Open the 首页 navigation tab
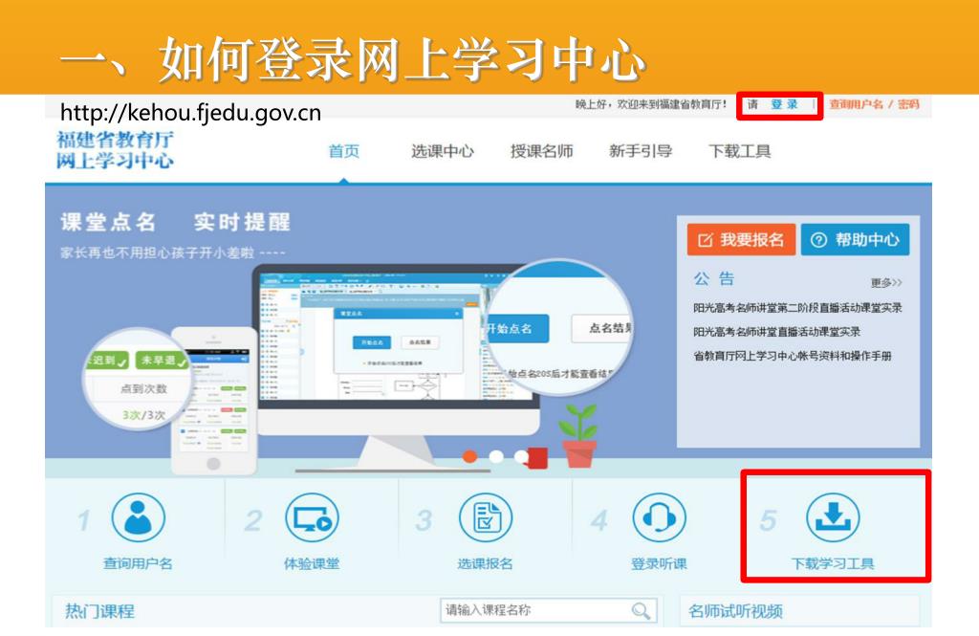Viewport: 979px width, 636px height. (344, 151)
